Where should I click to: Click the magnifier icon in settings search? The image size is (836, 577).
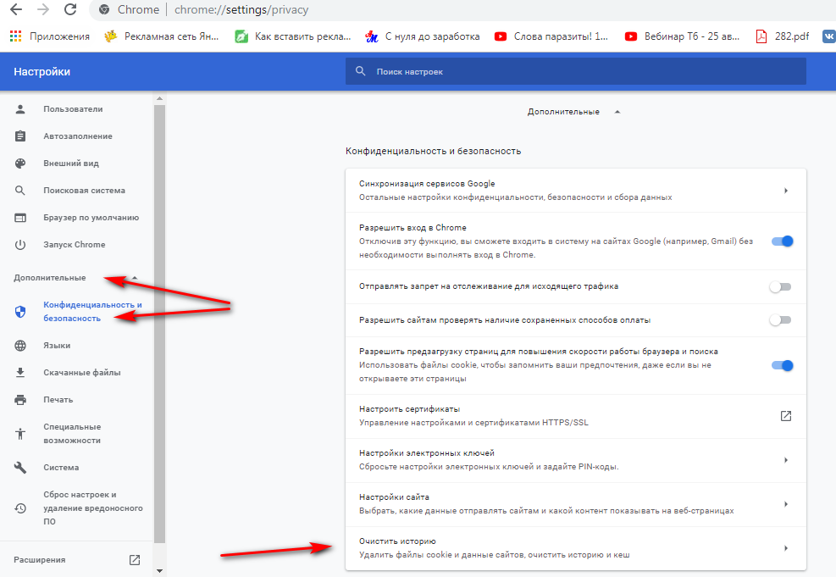(361, 71)
